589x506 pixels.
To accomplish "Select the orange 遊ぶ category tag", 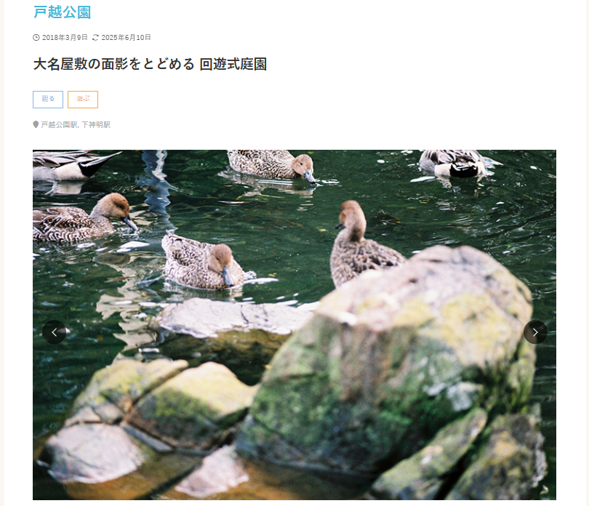I will point(83,99).
